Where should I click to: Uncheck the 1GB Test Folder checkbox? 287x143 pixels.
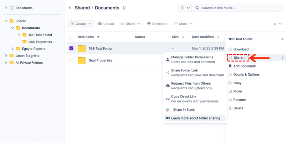(71, 48)
